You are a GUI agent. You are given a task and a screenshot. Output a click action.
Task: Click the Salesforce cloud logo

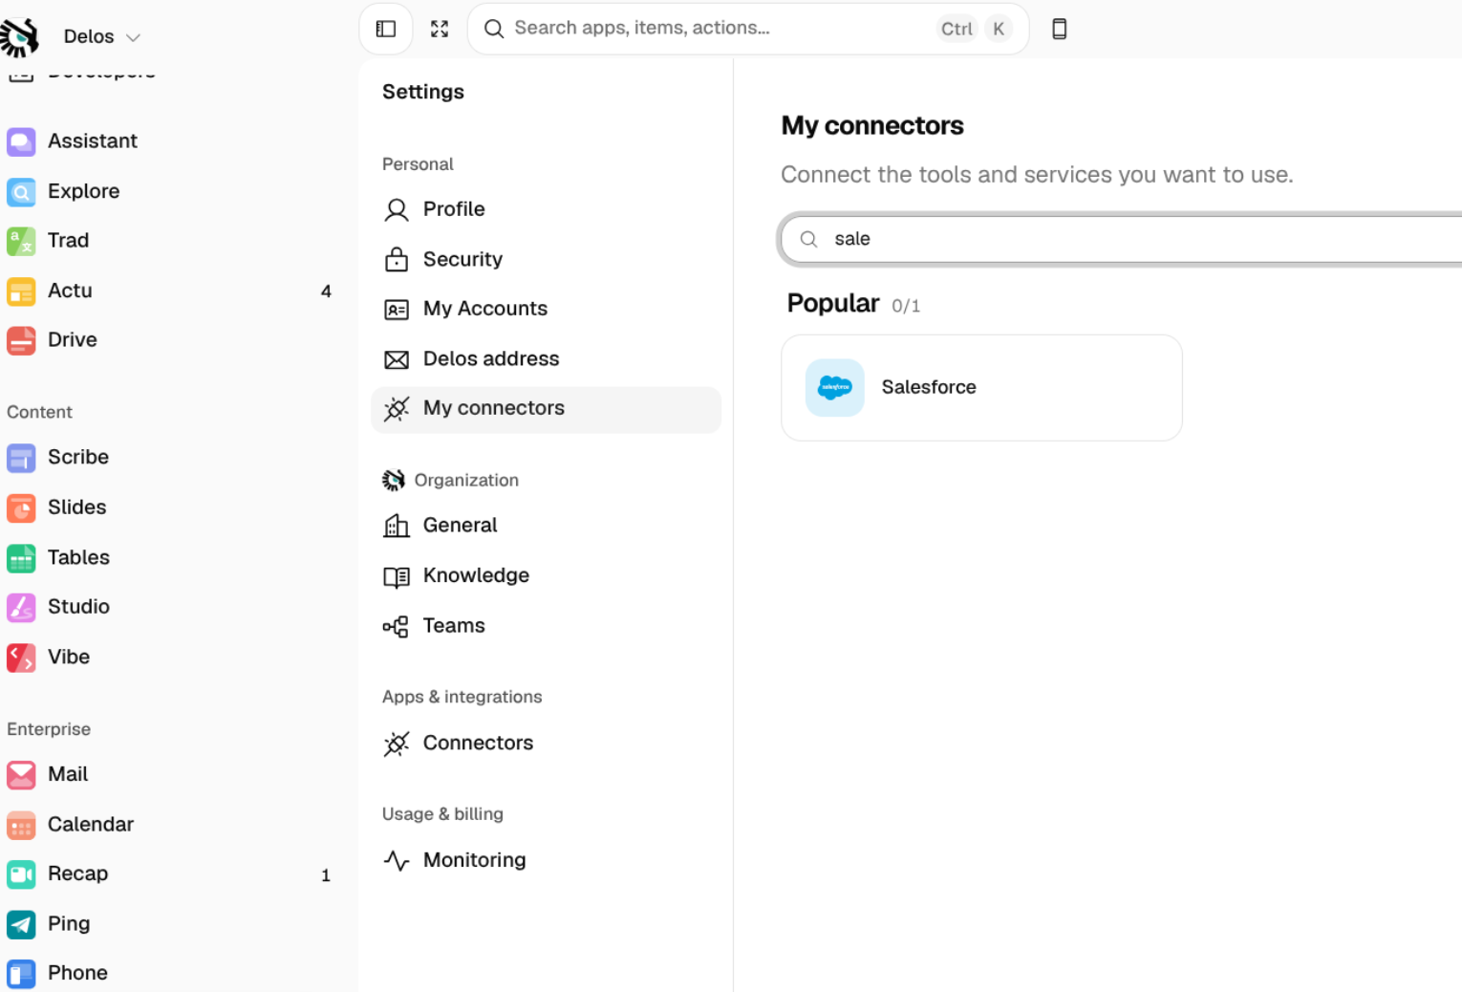835,387
